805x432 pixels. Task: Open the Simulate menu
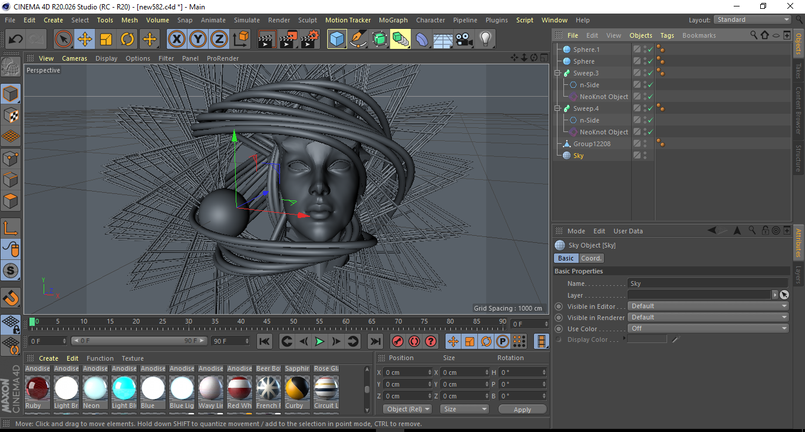pos(246,20)
